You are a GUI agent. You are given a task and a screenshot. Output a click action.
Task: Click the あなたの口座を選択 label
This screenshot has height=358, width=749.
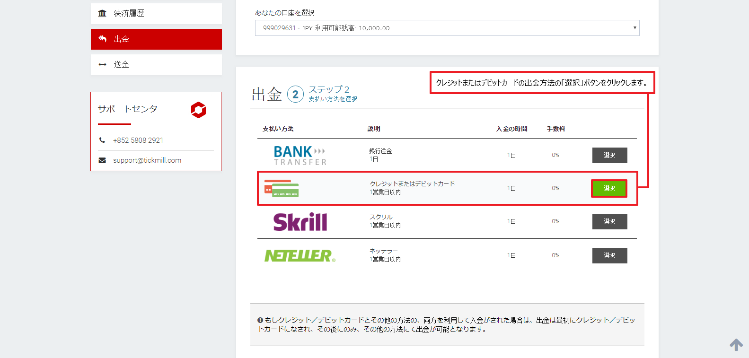(284, 13)
